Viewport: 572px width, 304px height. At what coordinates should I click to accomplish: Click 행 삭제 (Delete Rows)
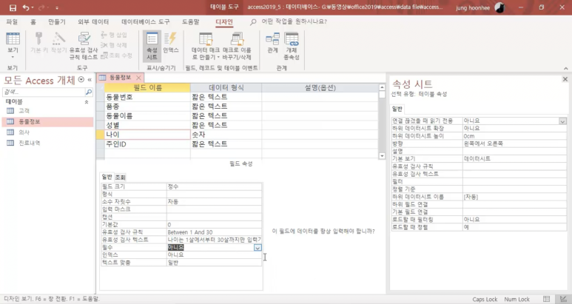114,45
